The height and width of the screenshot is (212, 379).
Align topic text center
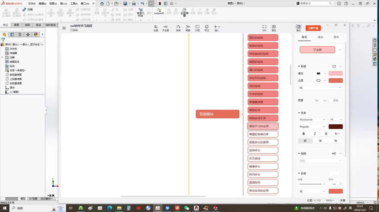[320, 141]
